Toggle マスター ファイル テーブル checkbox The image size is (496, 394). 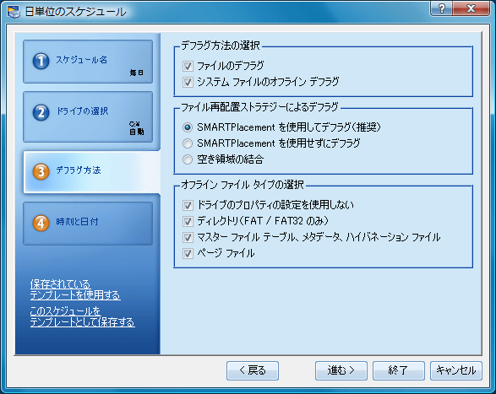tap(188, 237)
